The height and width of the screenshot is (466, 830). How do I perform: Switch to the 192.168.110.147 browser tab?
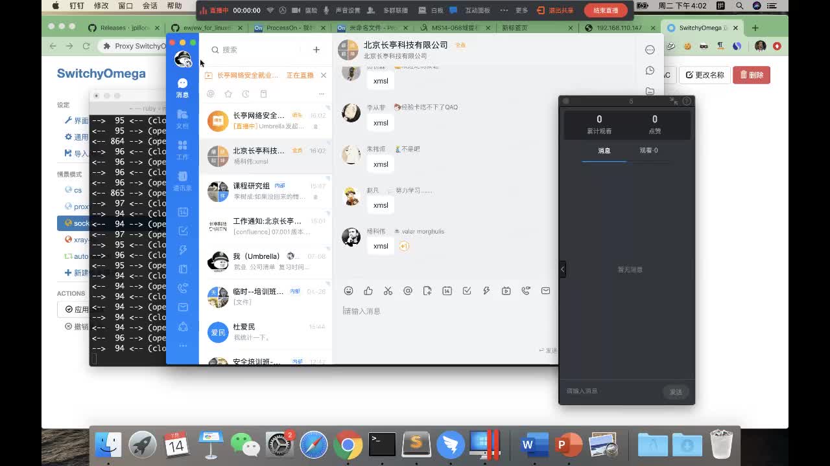[x=618, y=28]
